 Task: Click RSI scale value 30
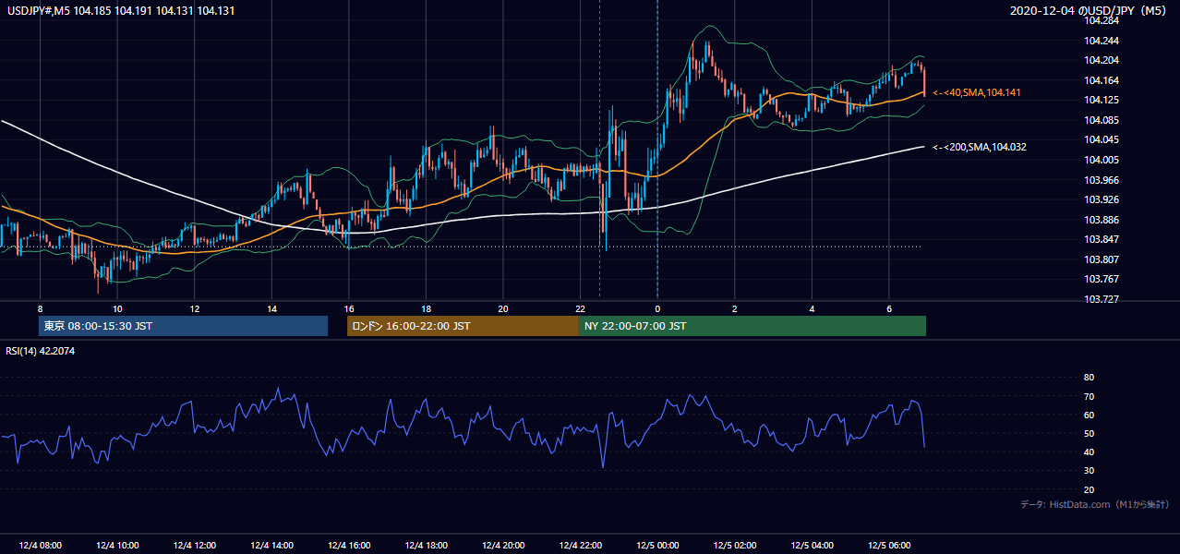[1089, 471]
